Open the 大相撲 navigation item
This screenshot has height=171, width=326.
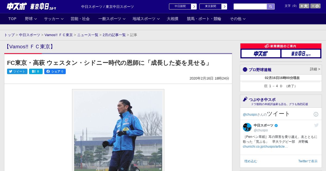(173, 19)
